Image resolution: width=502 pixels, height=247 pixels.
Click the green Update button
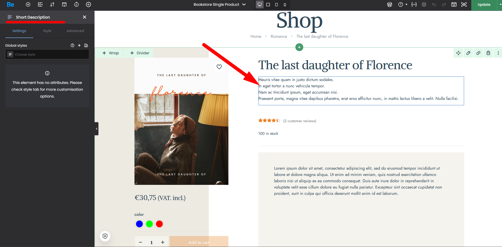(x=484, y=4)
